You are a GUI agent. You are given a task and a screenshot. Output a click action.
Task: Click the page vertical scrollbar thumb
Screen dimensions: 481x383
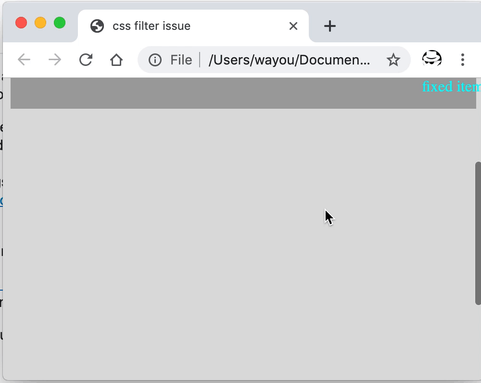pos(478,233)
